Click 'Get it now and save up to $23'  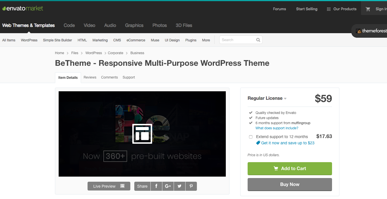point(288,143)
